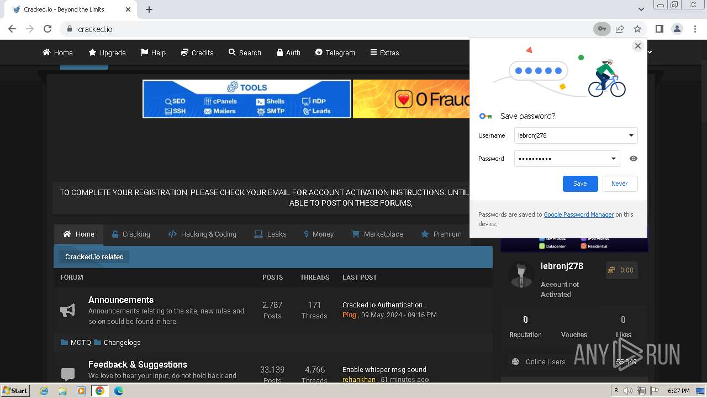
Task: Open the Help nav menu item
Action: tap(153, 53)
